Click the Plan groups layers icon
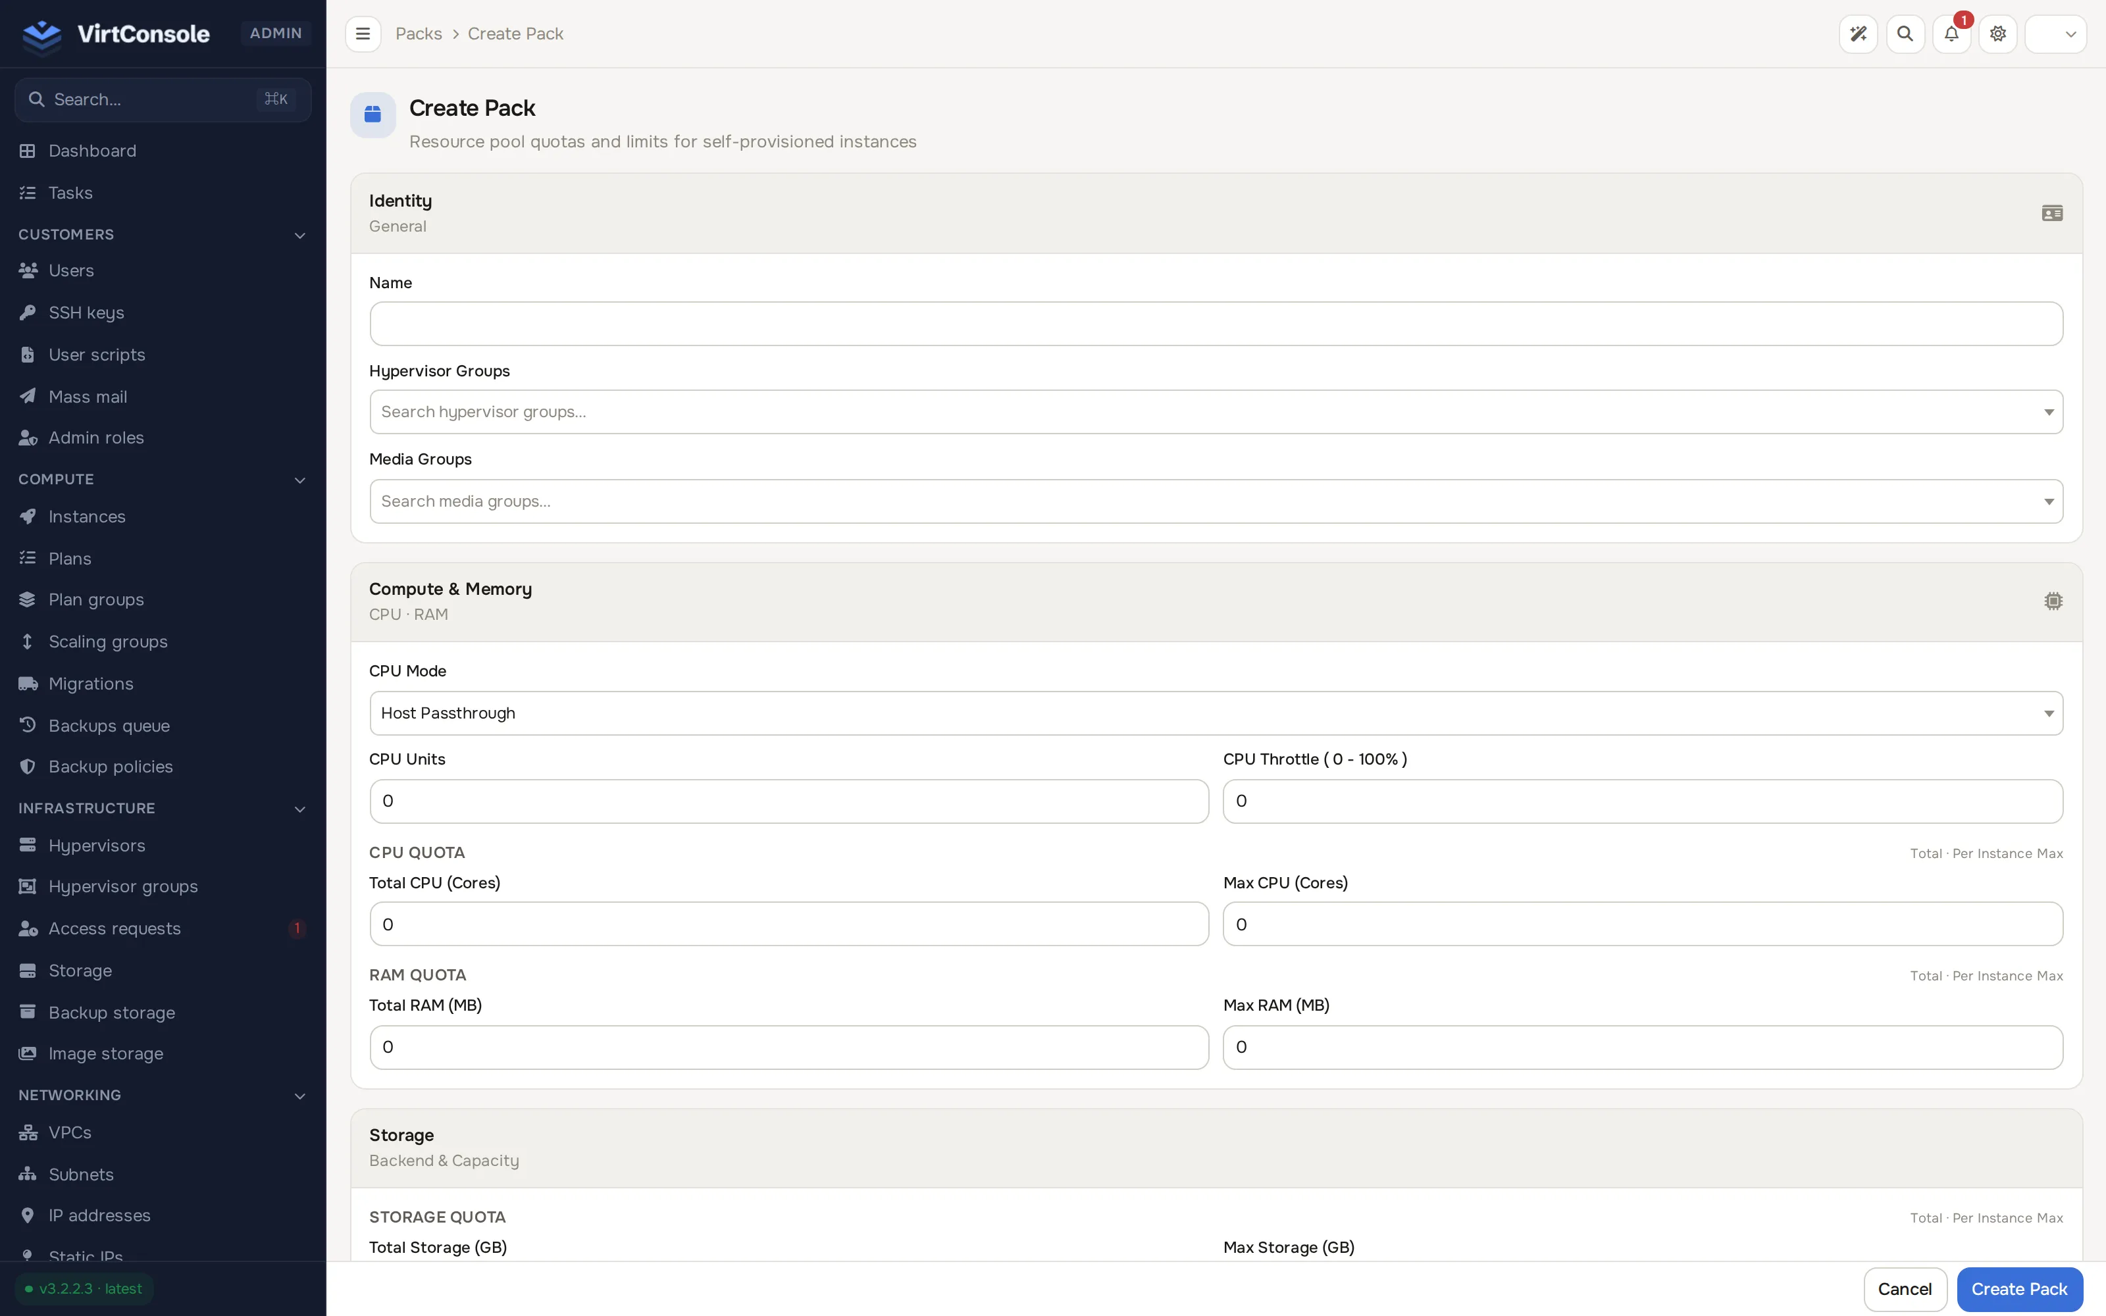Viewport: 2106px width, 1316px height. tap(28, 599)
